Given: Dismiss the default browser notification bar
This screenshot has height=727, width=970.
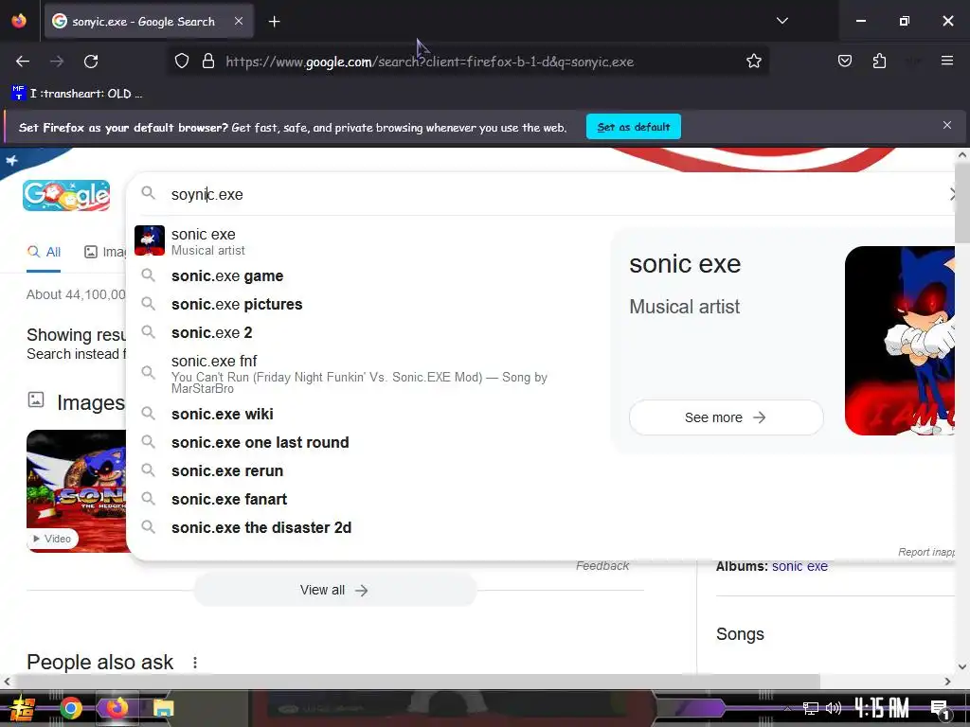Looking at the screenshot, I should pyautogui.click(x=946, y=126).
